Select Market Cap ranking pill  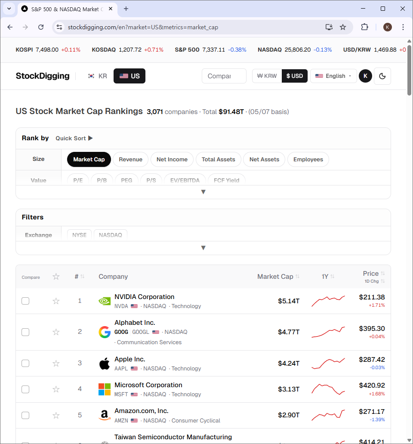pos(89,160)
